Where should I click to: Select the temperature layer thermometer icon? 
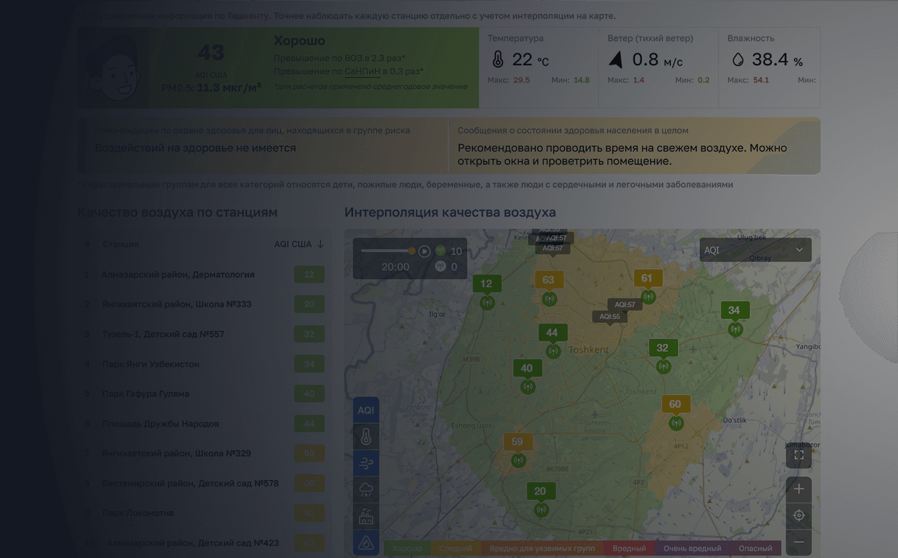coord(367,438)
